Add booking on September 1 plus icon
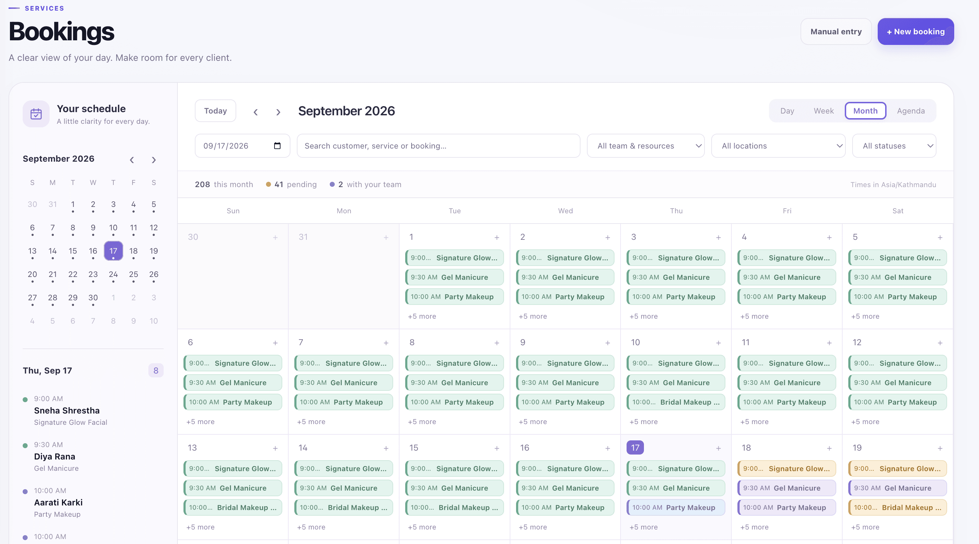Image resolution: width=979 pixels, height=544 pixels. click(497, 237)
